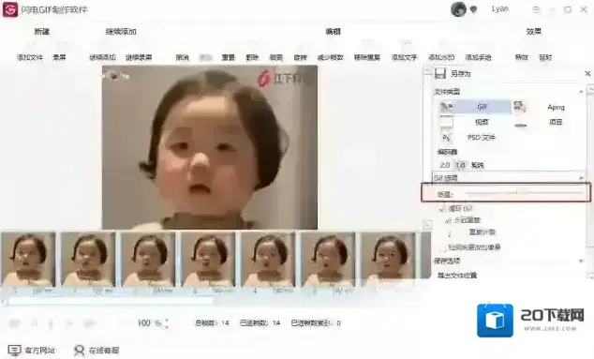Click 移除重复 to remove duplicates
This screenshot has width=594, height=359.
[367, 57]
